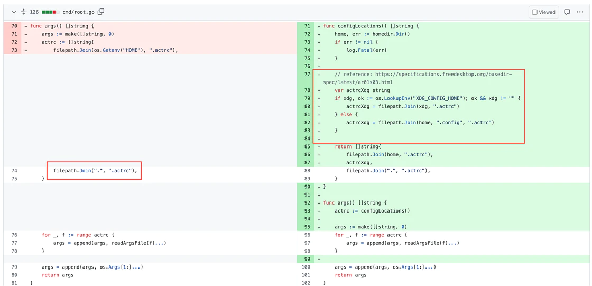Select added line number 77 with the reference comment
Screen dimensions: 592x286
(x=307, y=75)
